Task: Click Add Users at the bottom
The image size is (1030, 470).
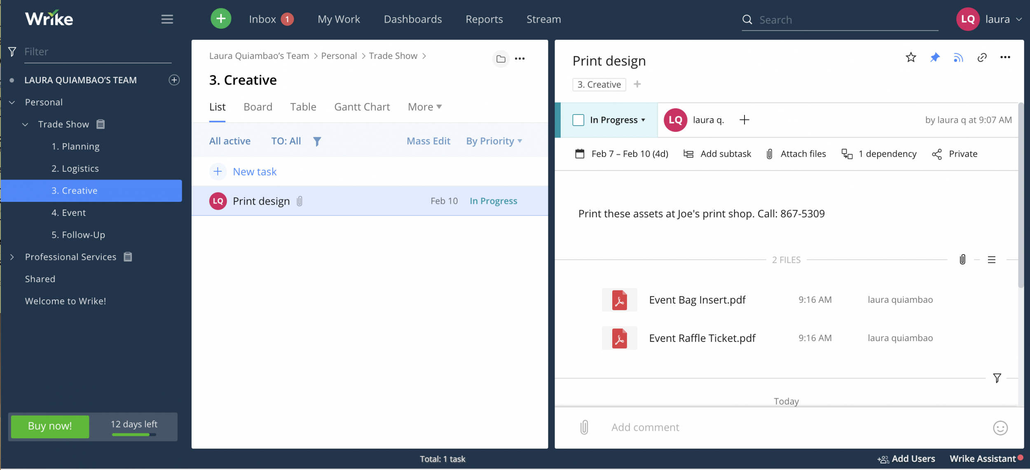Action: [906, 458]
